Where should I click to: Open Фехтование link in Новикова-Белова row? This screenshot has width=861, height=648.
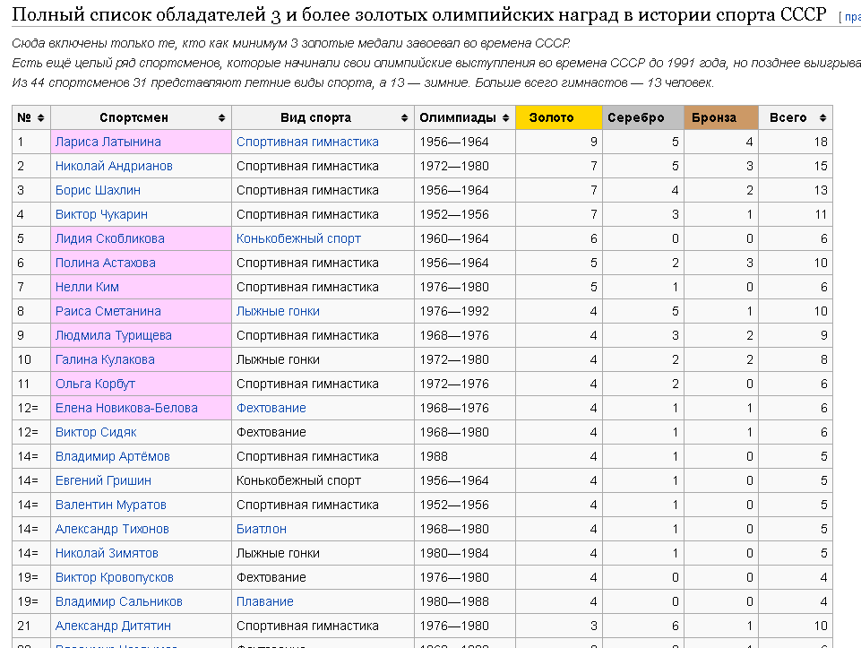point(271,408)
